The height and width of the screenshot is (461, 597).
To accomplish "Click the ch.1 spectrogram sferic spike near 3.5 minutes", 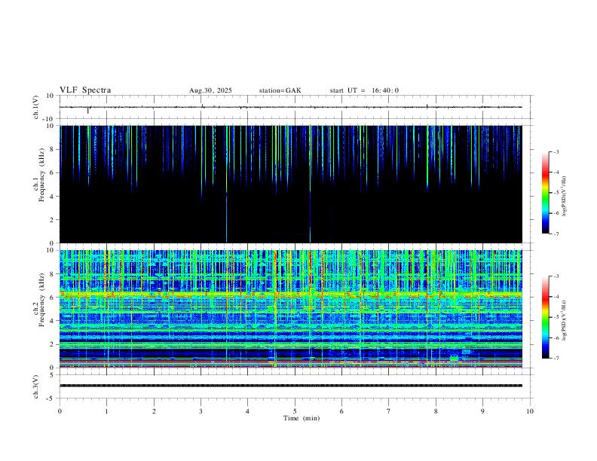I will click(x=227, y=184).
